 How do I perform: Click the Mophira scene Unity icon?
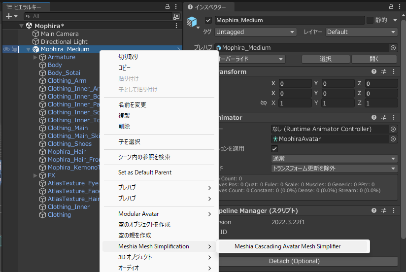tap(29, 26)
